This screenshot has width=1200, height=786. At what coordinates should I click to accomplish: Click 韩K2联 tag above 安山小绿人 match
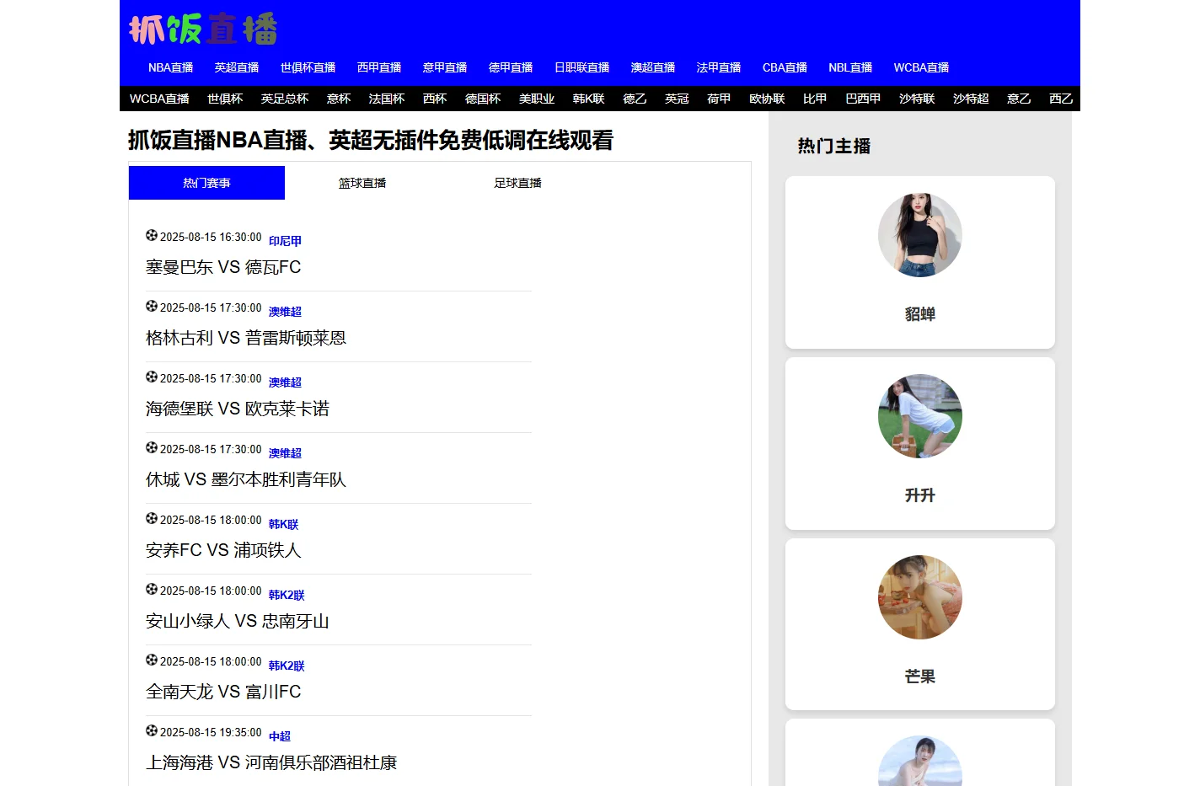[x=287, y=595]
